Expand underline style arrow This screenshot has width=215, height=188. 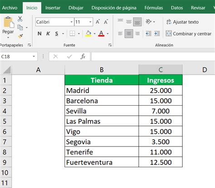[63, 33]
